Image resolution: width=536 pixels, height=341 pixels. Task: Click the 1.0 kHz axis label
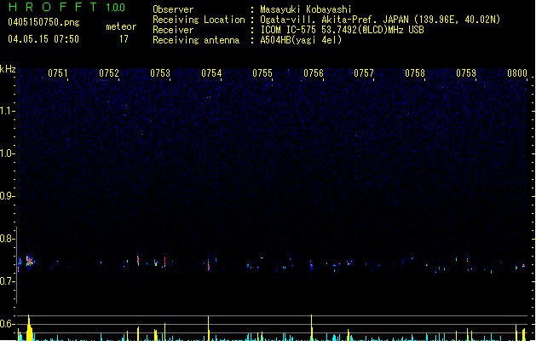(x=7, y=153)
